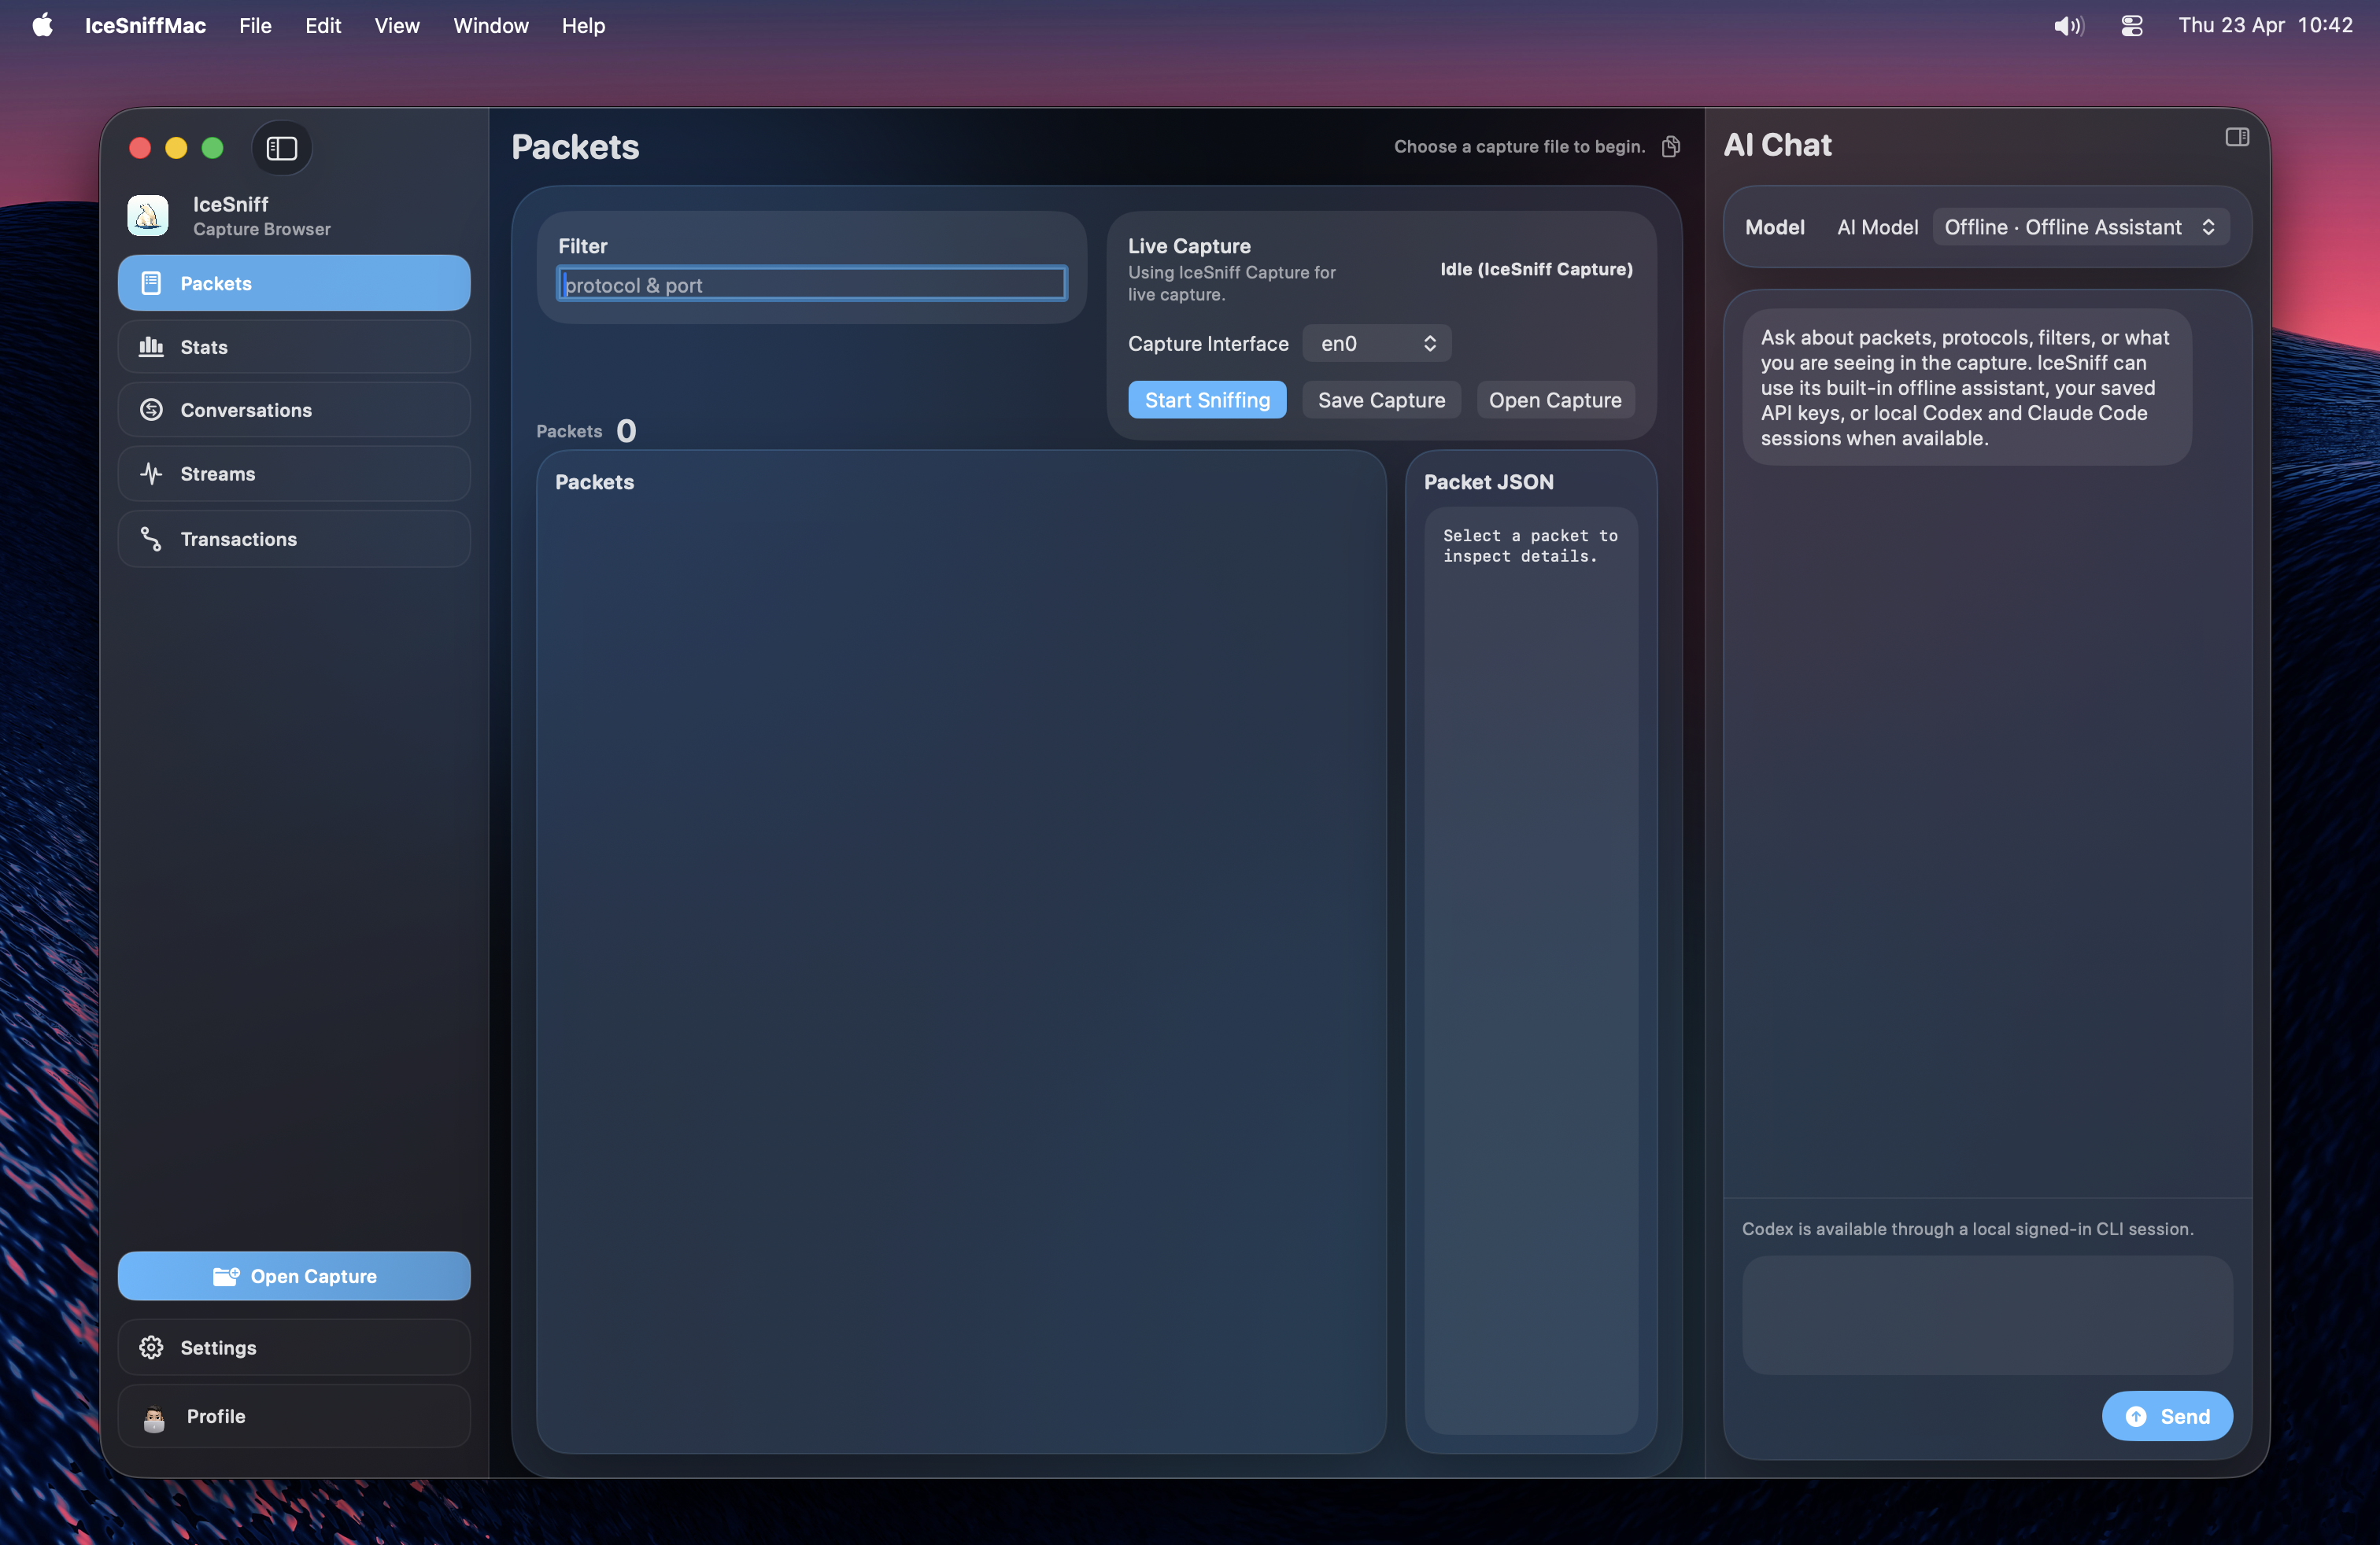Open Streams via the waveform icon
The image size is (2380, 1545).
click(150, 474)
